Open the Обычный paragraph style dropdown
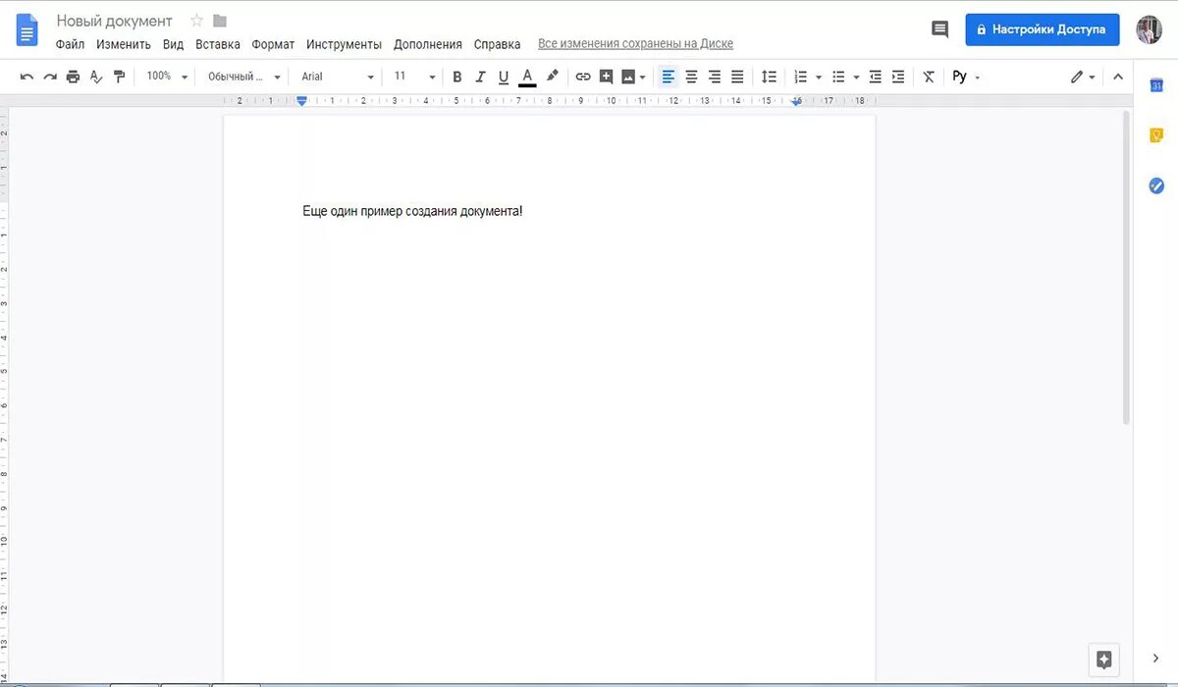Viewport: 1178px width, 687px height. pyautogui.click(x=243, y=77)
